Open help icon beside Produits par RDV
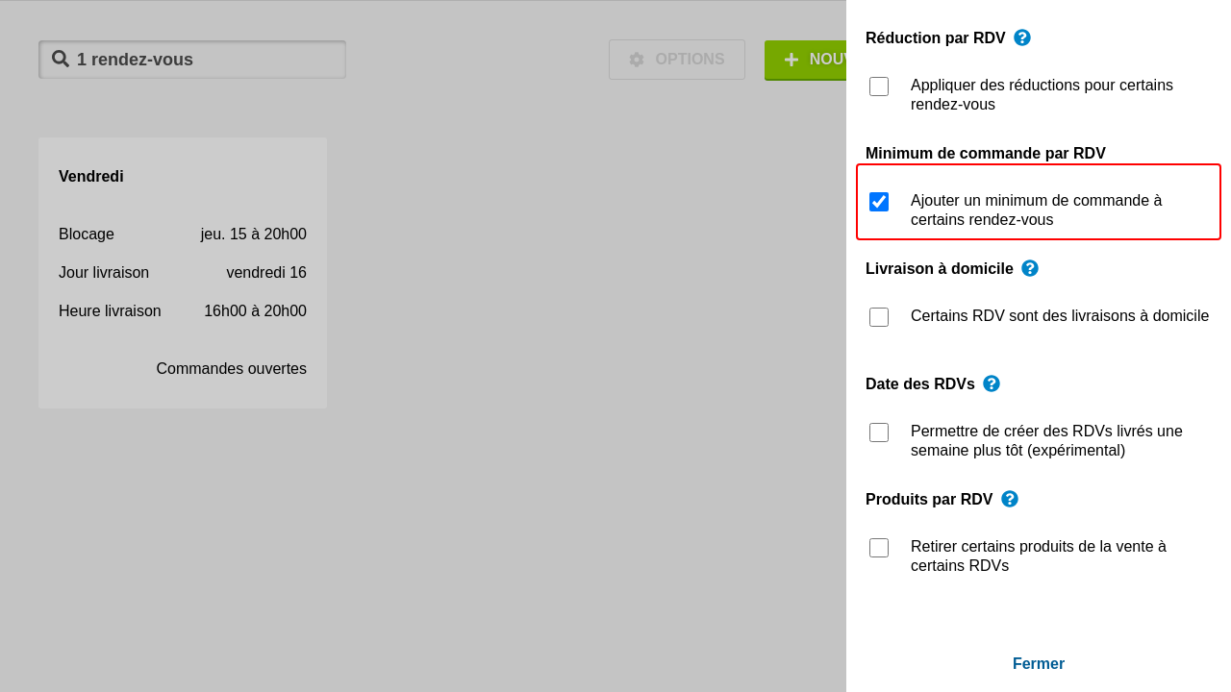1231x692 pixels. click(x=1010, y=499)
